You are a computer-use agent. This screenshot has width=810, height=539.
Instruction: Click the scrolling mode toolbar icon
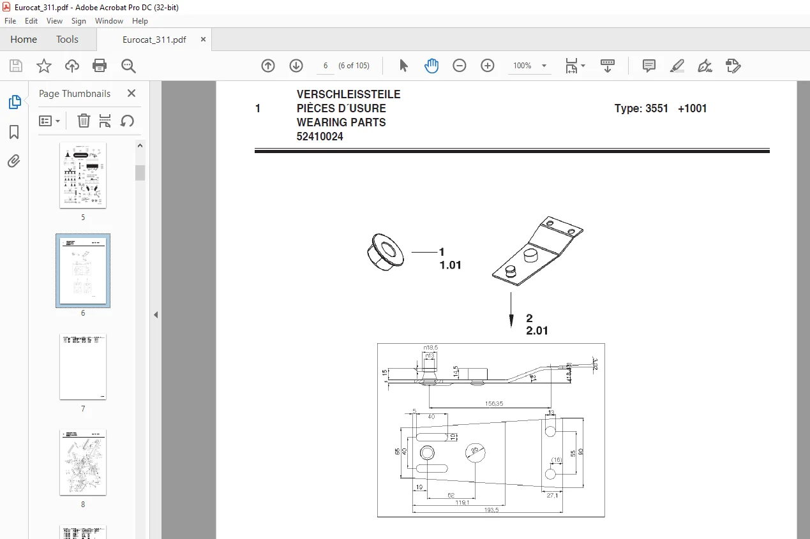pos(607,66)
